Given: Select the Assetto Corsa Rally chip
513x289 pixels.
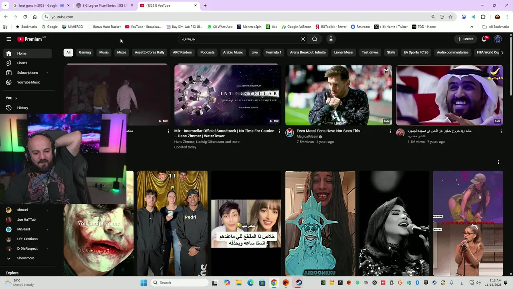Looking at the screenshot, I should (149, 53).
